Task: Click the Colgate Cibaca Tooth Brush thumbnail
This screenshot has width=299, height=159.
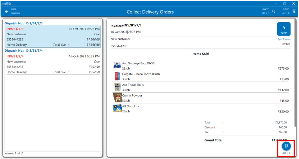Action: point(117,76)
